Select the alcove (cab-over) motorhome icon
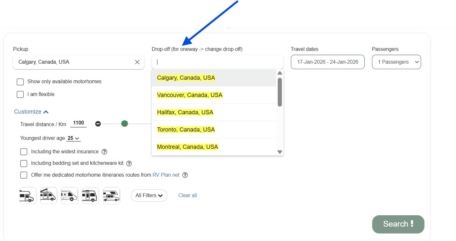 point(28,196)
